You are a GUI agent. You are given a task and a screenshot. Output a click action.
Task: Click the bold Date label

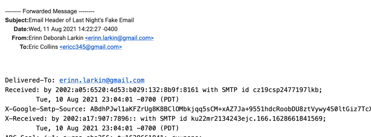[x=21, y=29]
